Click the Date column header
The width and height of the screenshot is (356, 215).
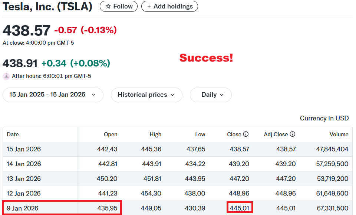13,134
